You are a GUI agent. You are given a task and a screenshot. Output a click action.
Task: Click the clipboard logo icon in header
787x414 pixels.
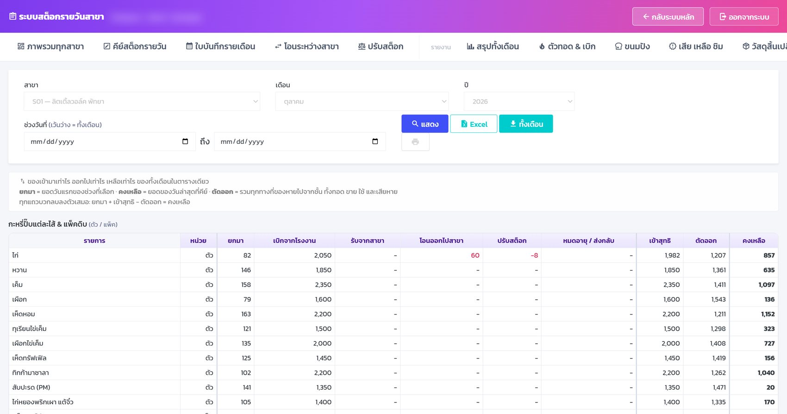[x=12, y=17]
